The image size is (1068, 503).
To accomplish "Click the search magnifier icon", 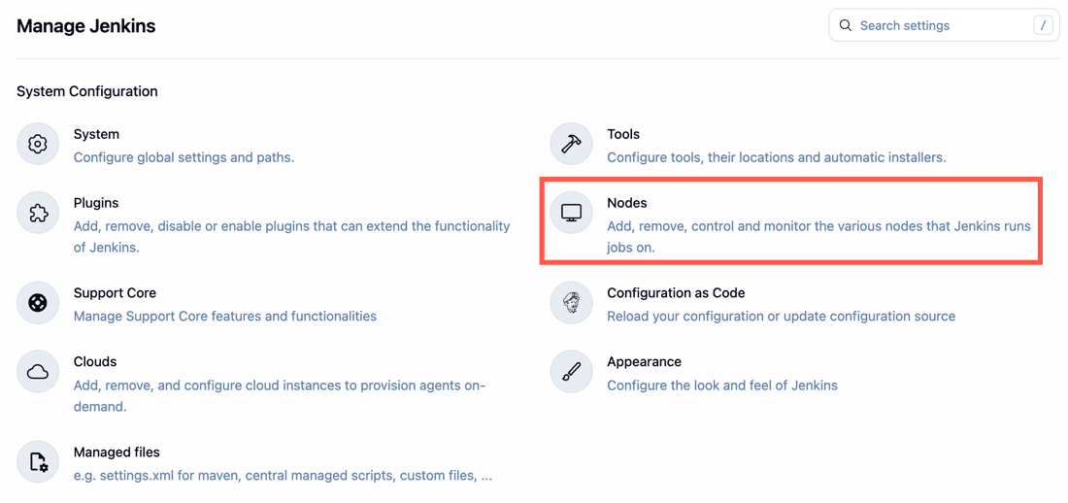I will coord(846,25).
